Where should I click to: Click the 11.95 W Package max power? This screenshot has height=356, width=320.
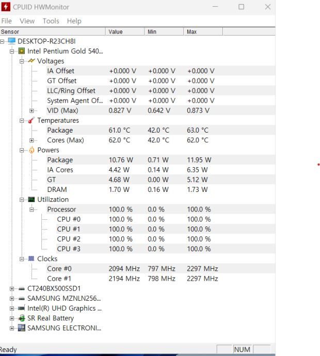pyautogui.click(x=199, y=160)
